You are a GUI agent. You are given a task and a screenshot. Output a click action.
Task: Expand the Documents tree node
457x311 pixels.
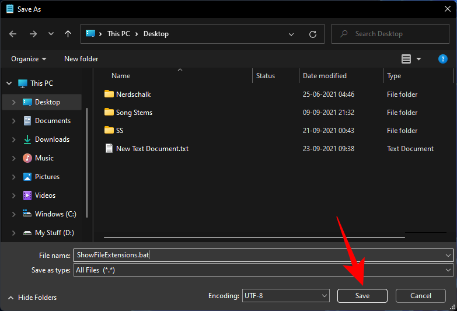click(13, 121)
